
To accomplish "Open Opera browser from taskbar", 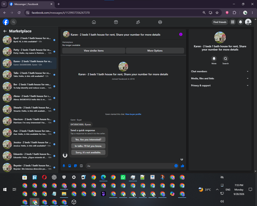I will [x=44, y=177].
